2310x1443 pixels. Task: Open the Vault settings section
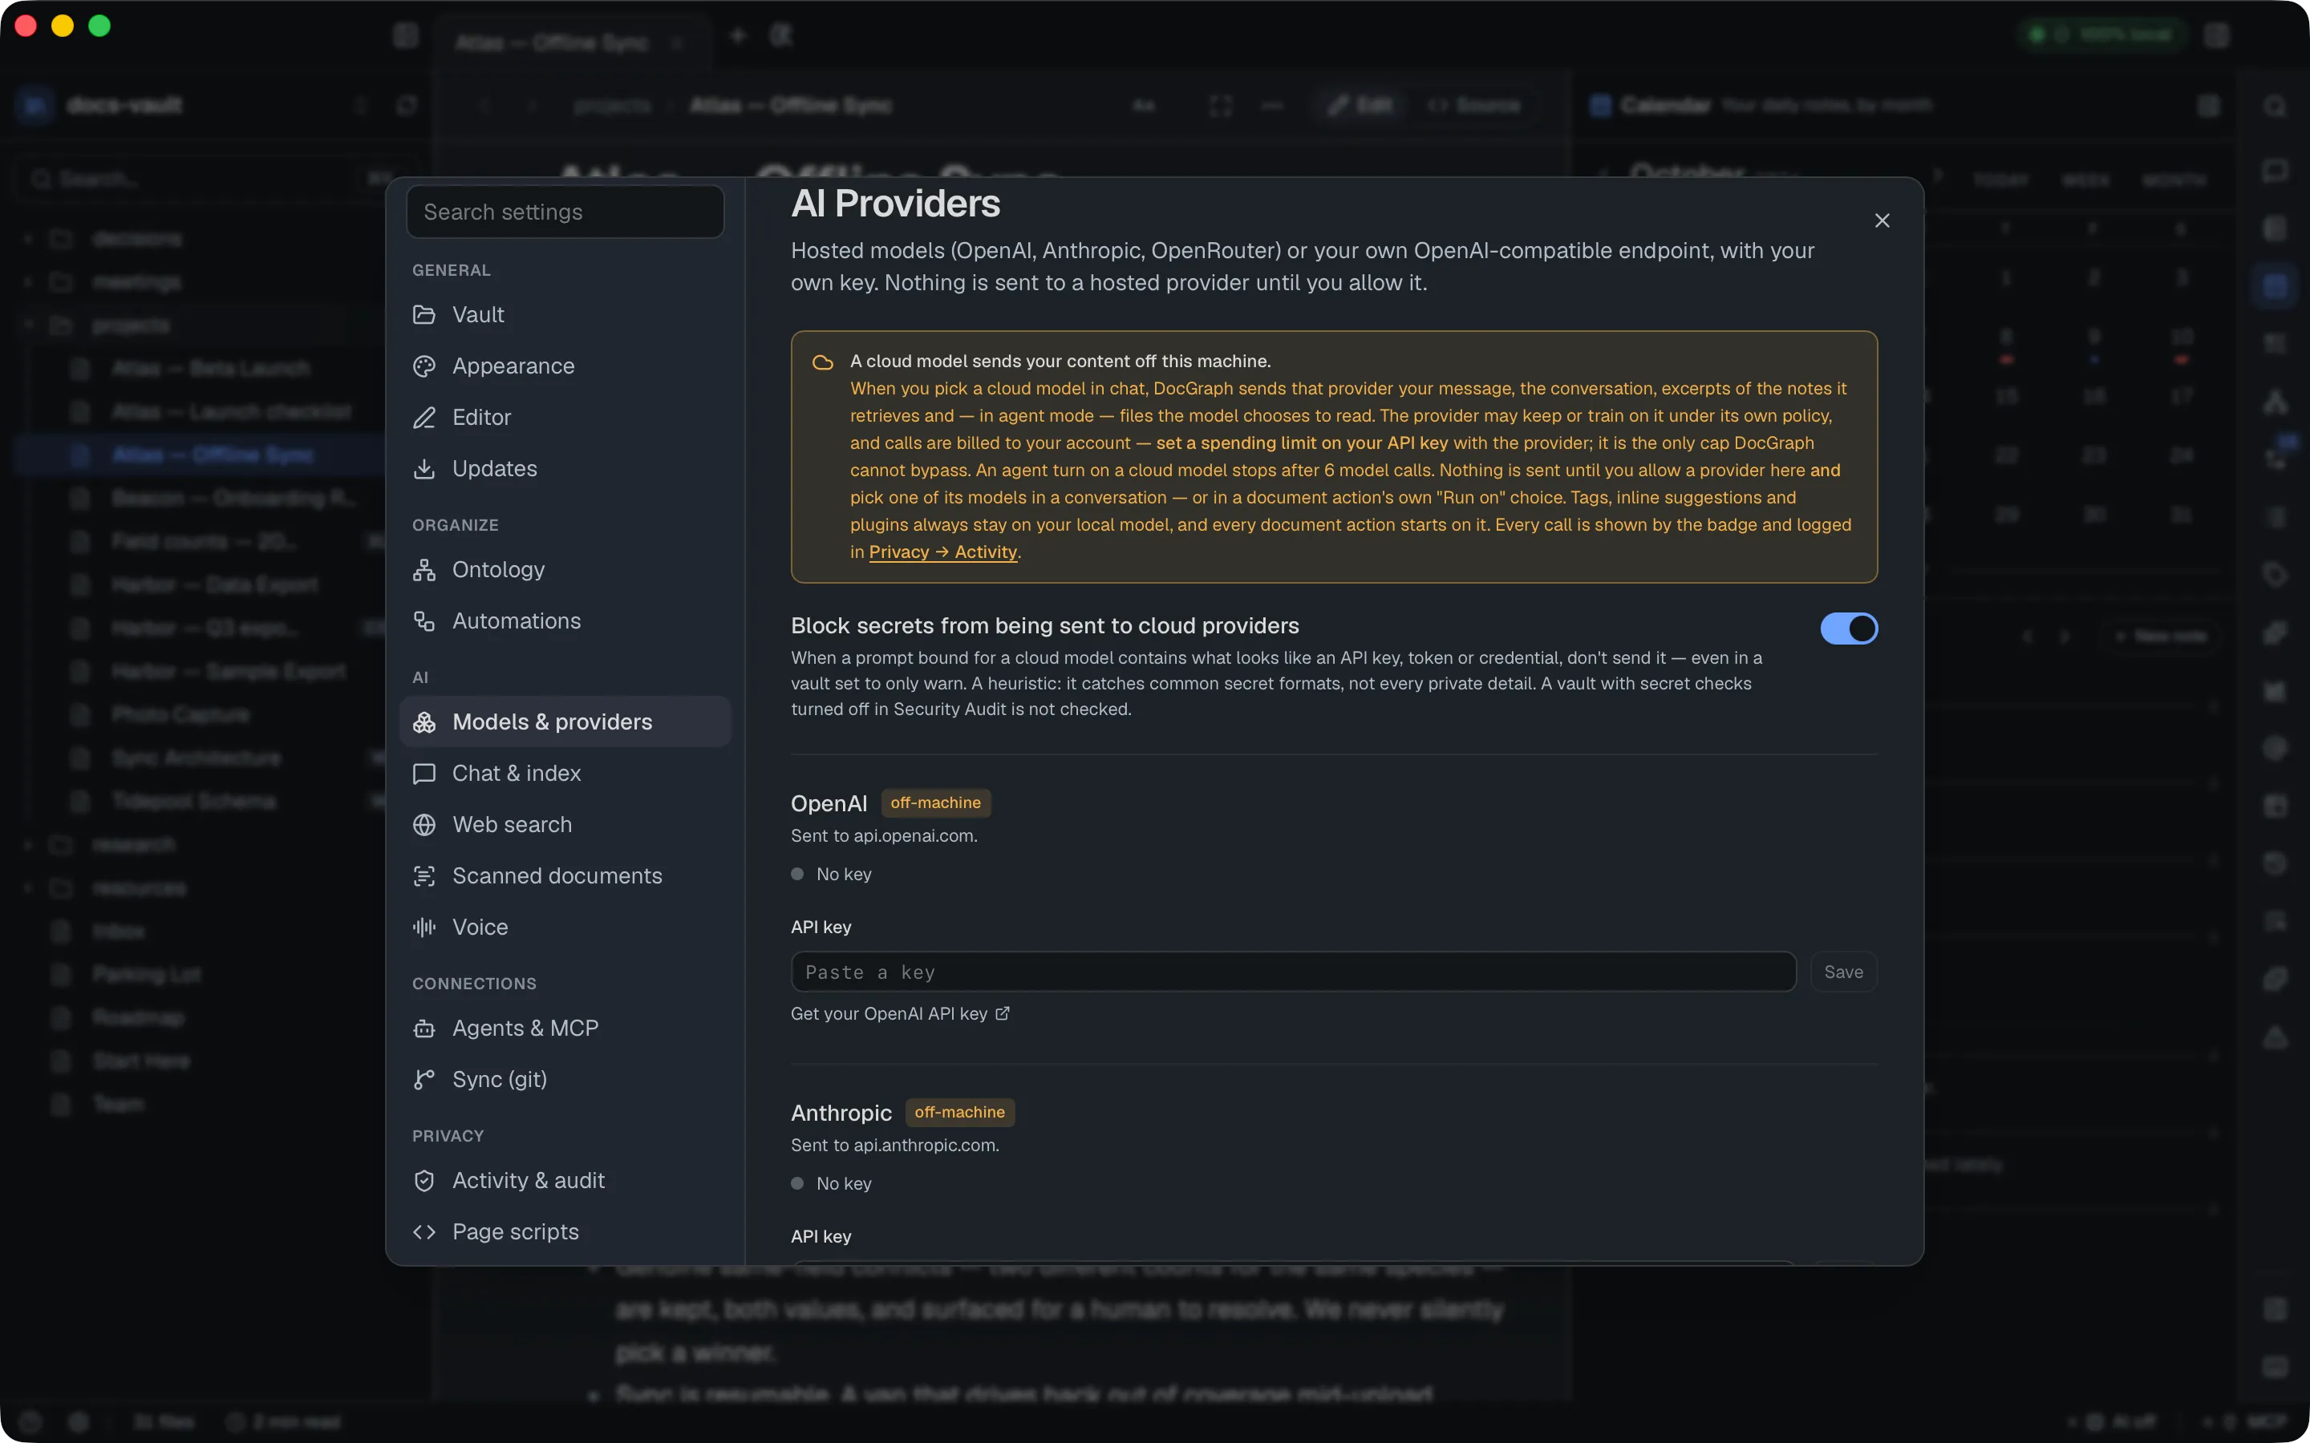(x=565, y=315)
